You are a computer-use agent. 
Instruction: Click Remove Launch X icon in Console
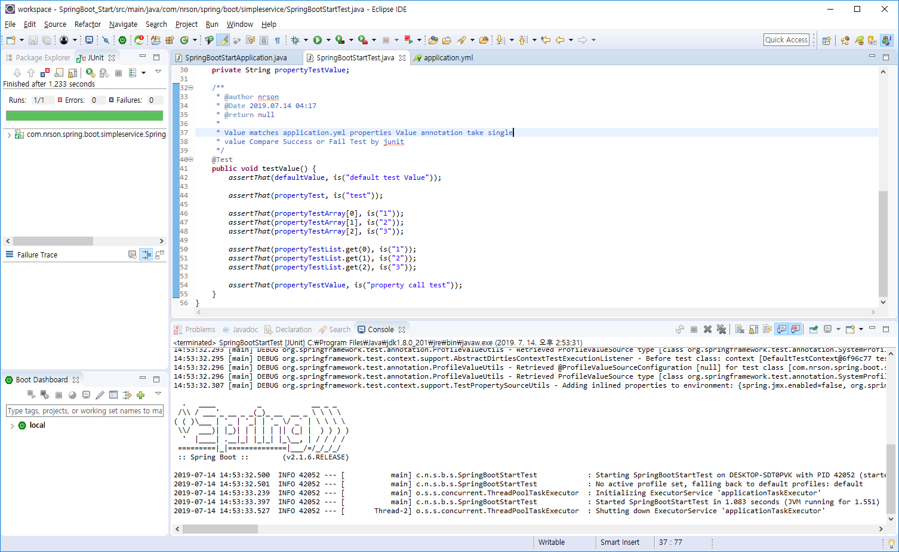pos(707,329)
